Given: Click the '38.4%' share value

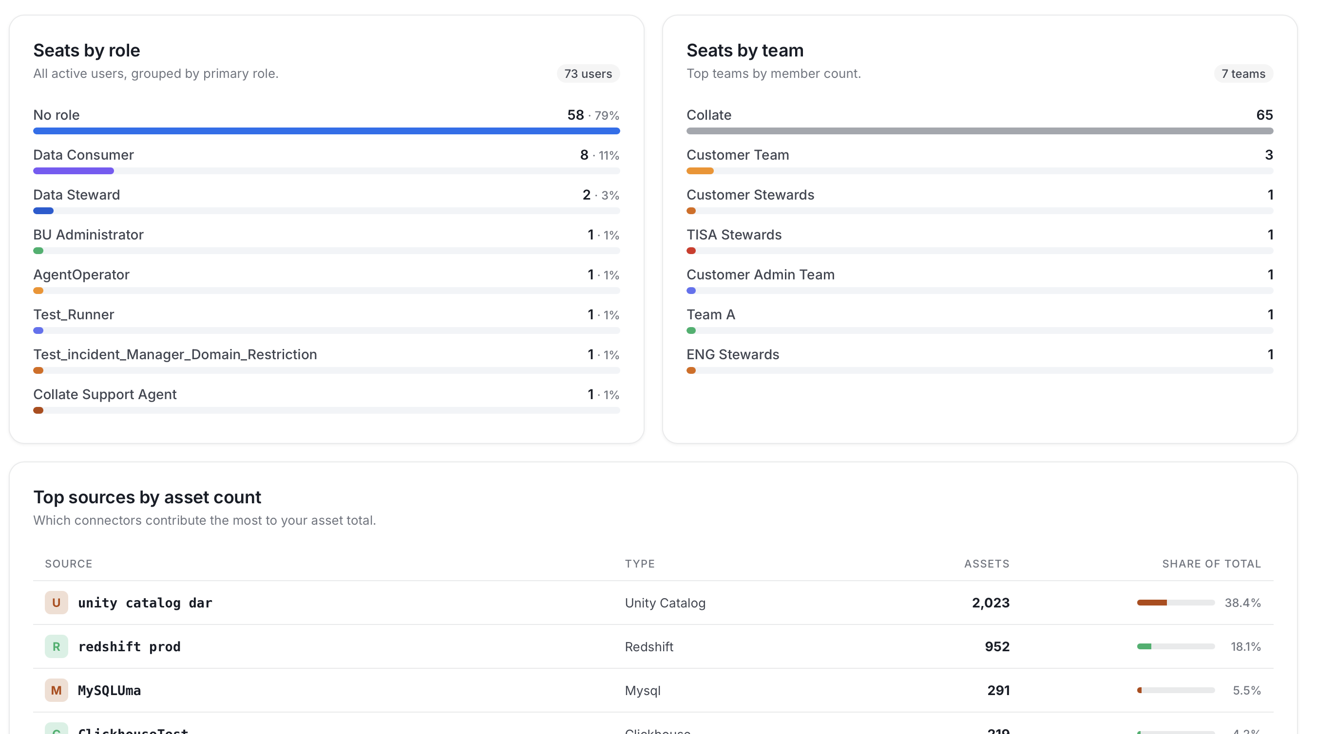Looking at the screenshot, I should [x=1242, y=603].
